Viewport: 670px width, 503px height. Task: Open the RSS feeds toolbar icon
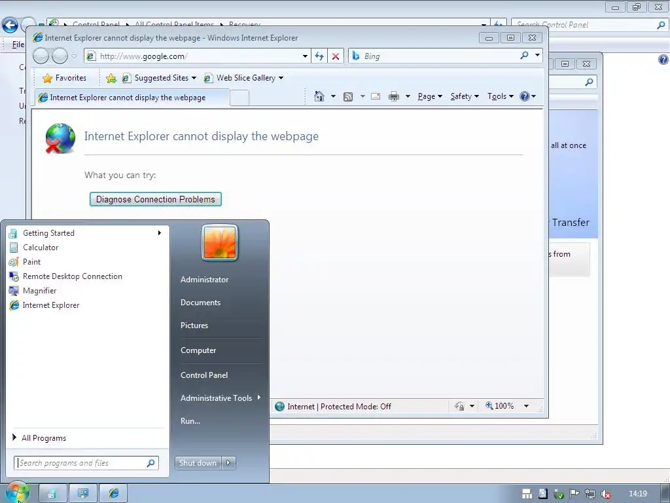pos(348,97)
